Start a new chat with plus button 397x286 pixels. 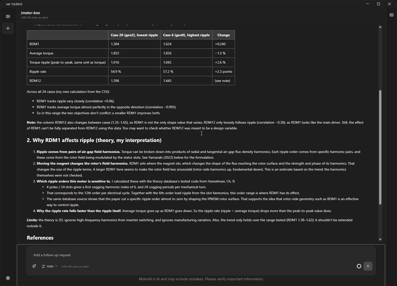(x=8, y=28)
